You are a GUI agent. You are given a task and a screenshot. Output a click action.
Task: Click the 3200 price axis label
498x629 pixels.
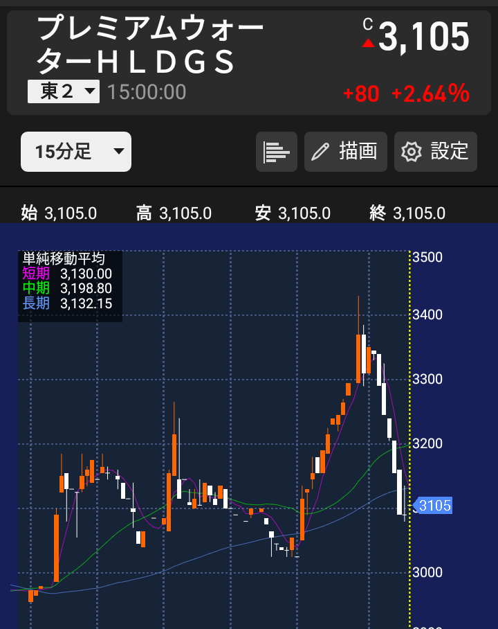[x=427, y=443]
